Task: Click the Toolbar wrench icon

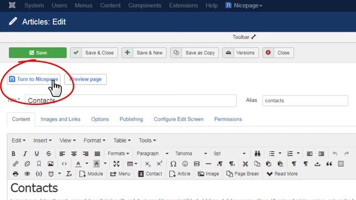Action: coord(254,37)
